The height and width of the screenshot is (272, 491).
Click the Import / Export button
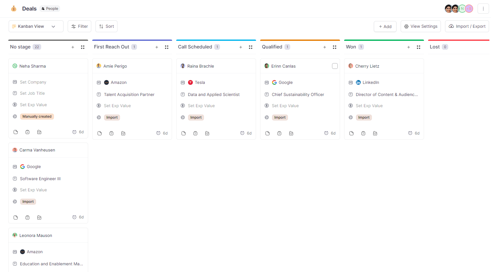point(466,26)
